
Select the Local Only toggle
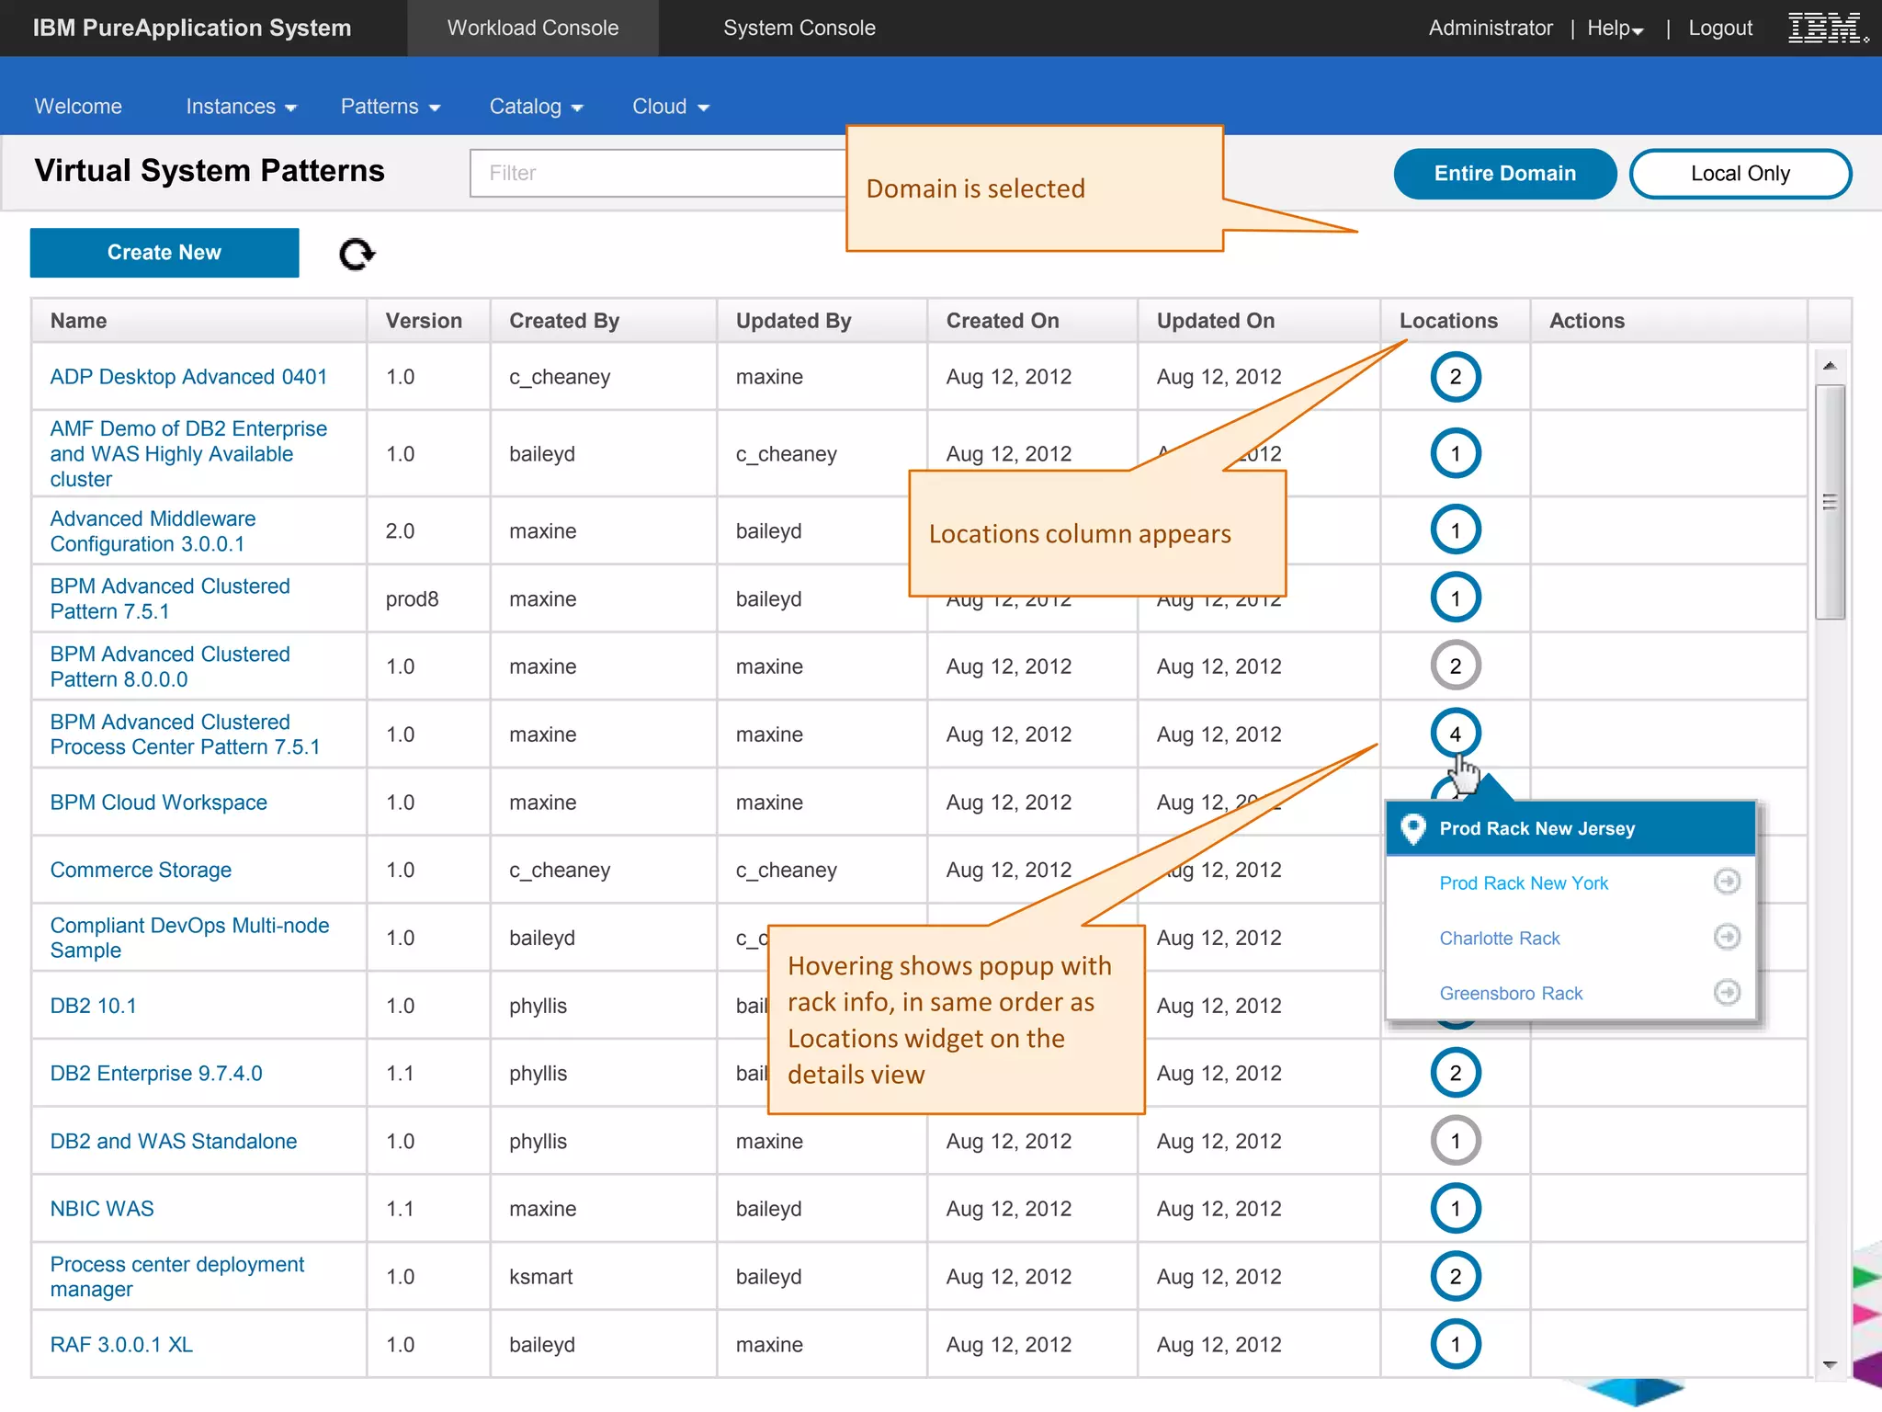(x=1740, y=174)
